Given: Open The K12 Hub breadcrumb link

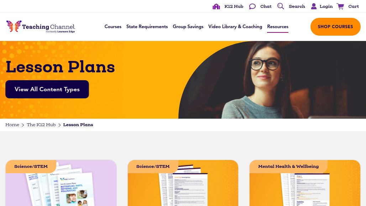Looking at the screenshot, I should coord(41,125).
